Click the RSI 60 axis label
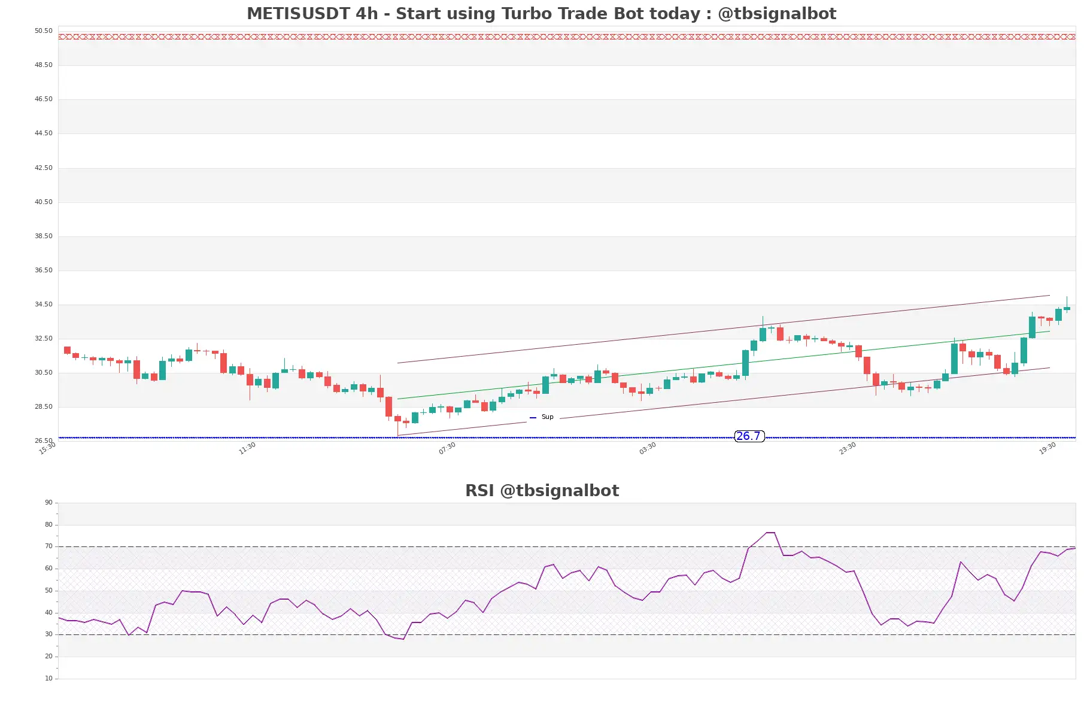This screenshot has height=723, width=1084. click(x=48, y=568)
